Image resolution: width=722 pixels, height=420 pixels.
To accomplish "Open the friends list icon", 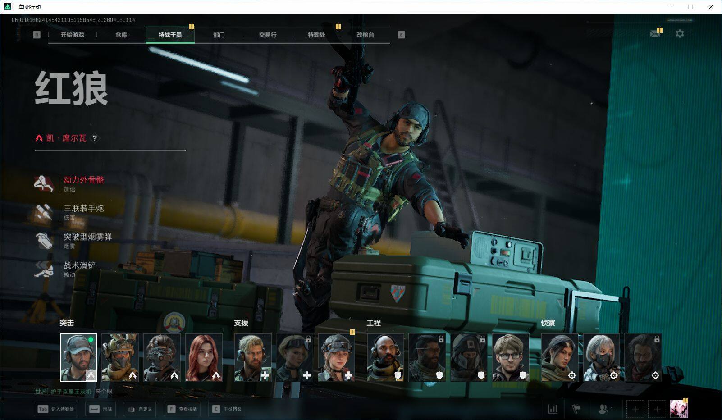I will 603,409.
